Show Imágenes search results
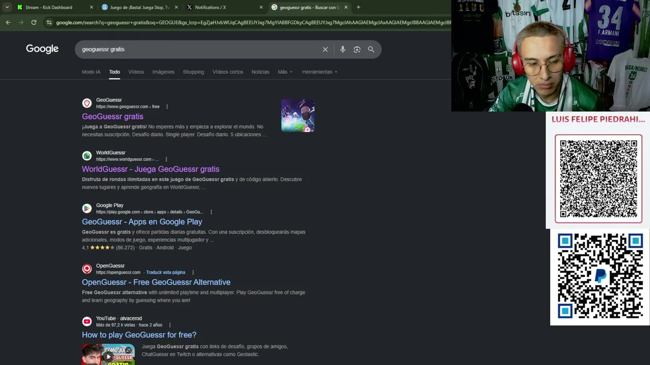The height and width of the screenshot is (365, 650). click(x=163, y=72)
